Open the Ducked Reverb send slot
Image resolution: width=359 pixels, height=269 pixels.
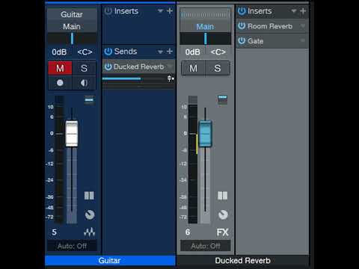click(x=138, y=67)
